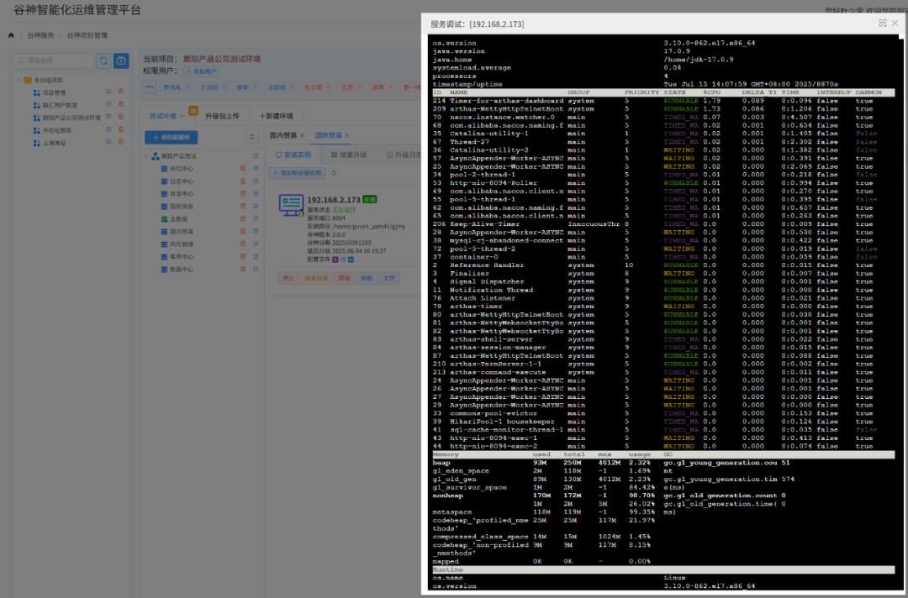Viewport: 908px width, 598px height.
Task: Edit the 项目管理 project entry
Action: 108,92
